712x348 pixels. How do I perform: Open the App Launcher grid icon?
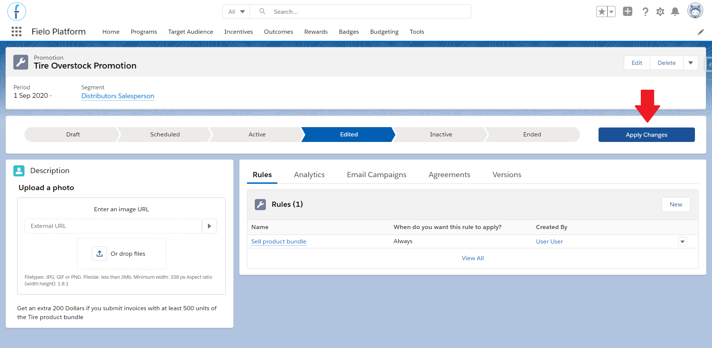[x=16, y=32]
